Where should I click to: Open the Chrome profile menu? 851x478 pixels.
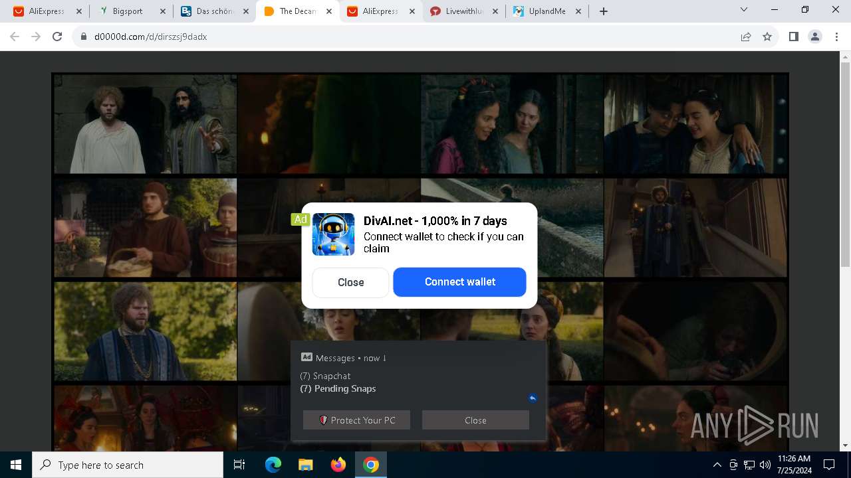[815, 37]
